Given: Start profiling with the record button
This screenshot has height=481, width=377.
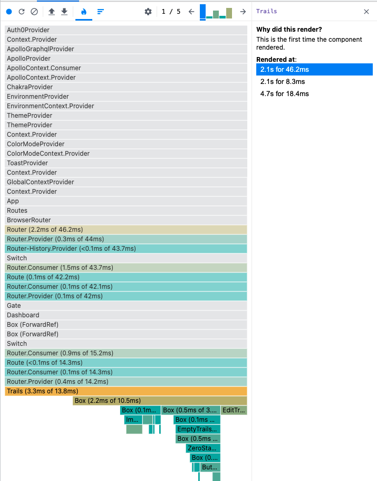Looking at the screenshot, I should [x=9, y=12].
